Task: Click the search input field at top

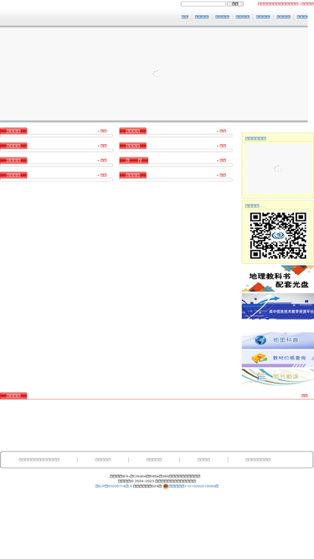Action: tap(203, 4)
